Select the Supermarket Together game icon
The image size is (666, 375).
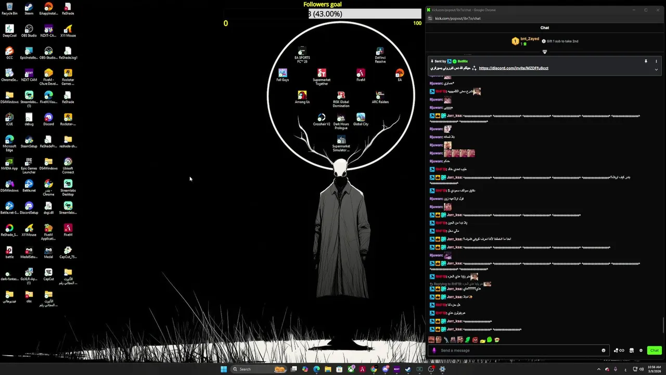coord(322,77)
